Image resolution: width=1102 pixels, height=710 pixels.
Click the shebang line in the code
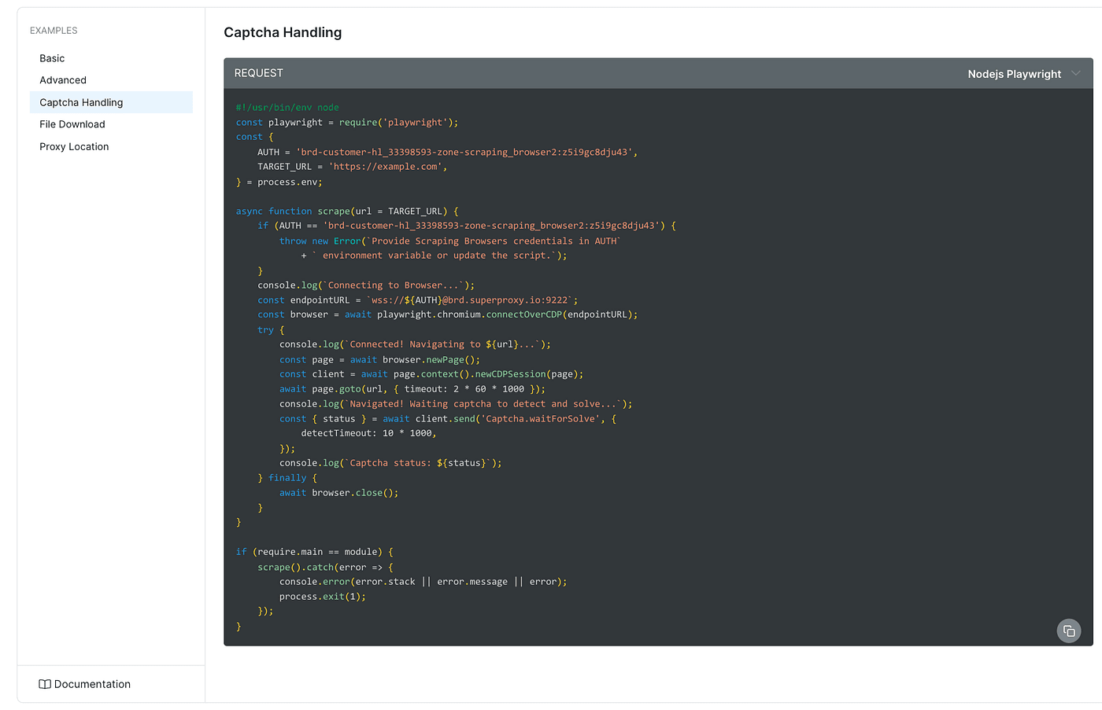(287, 108)
